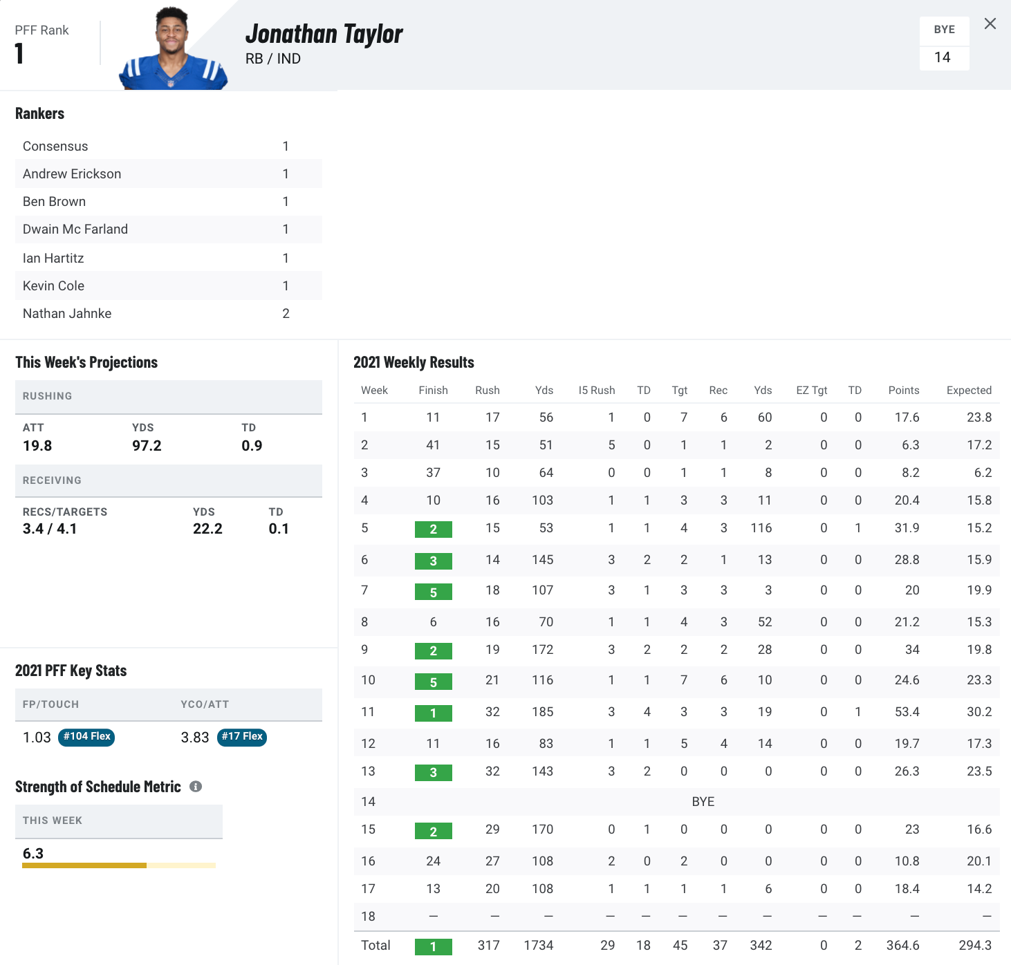Click the EZ Tgt column header

tap(812, 390)
